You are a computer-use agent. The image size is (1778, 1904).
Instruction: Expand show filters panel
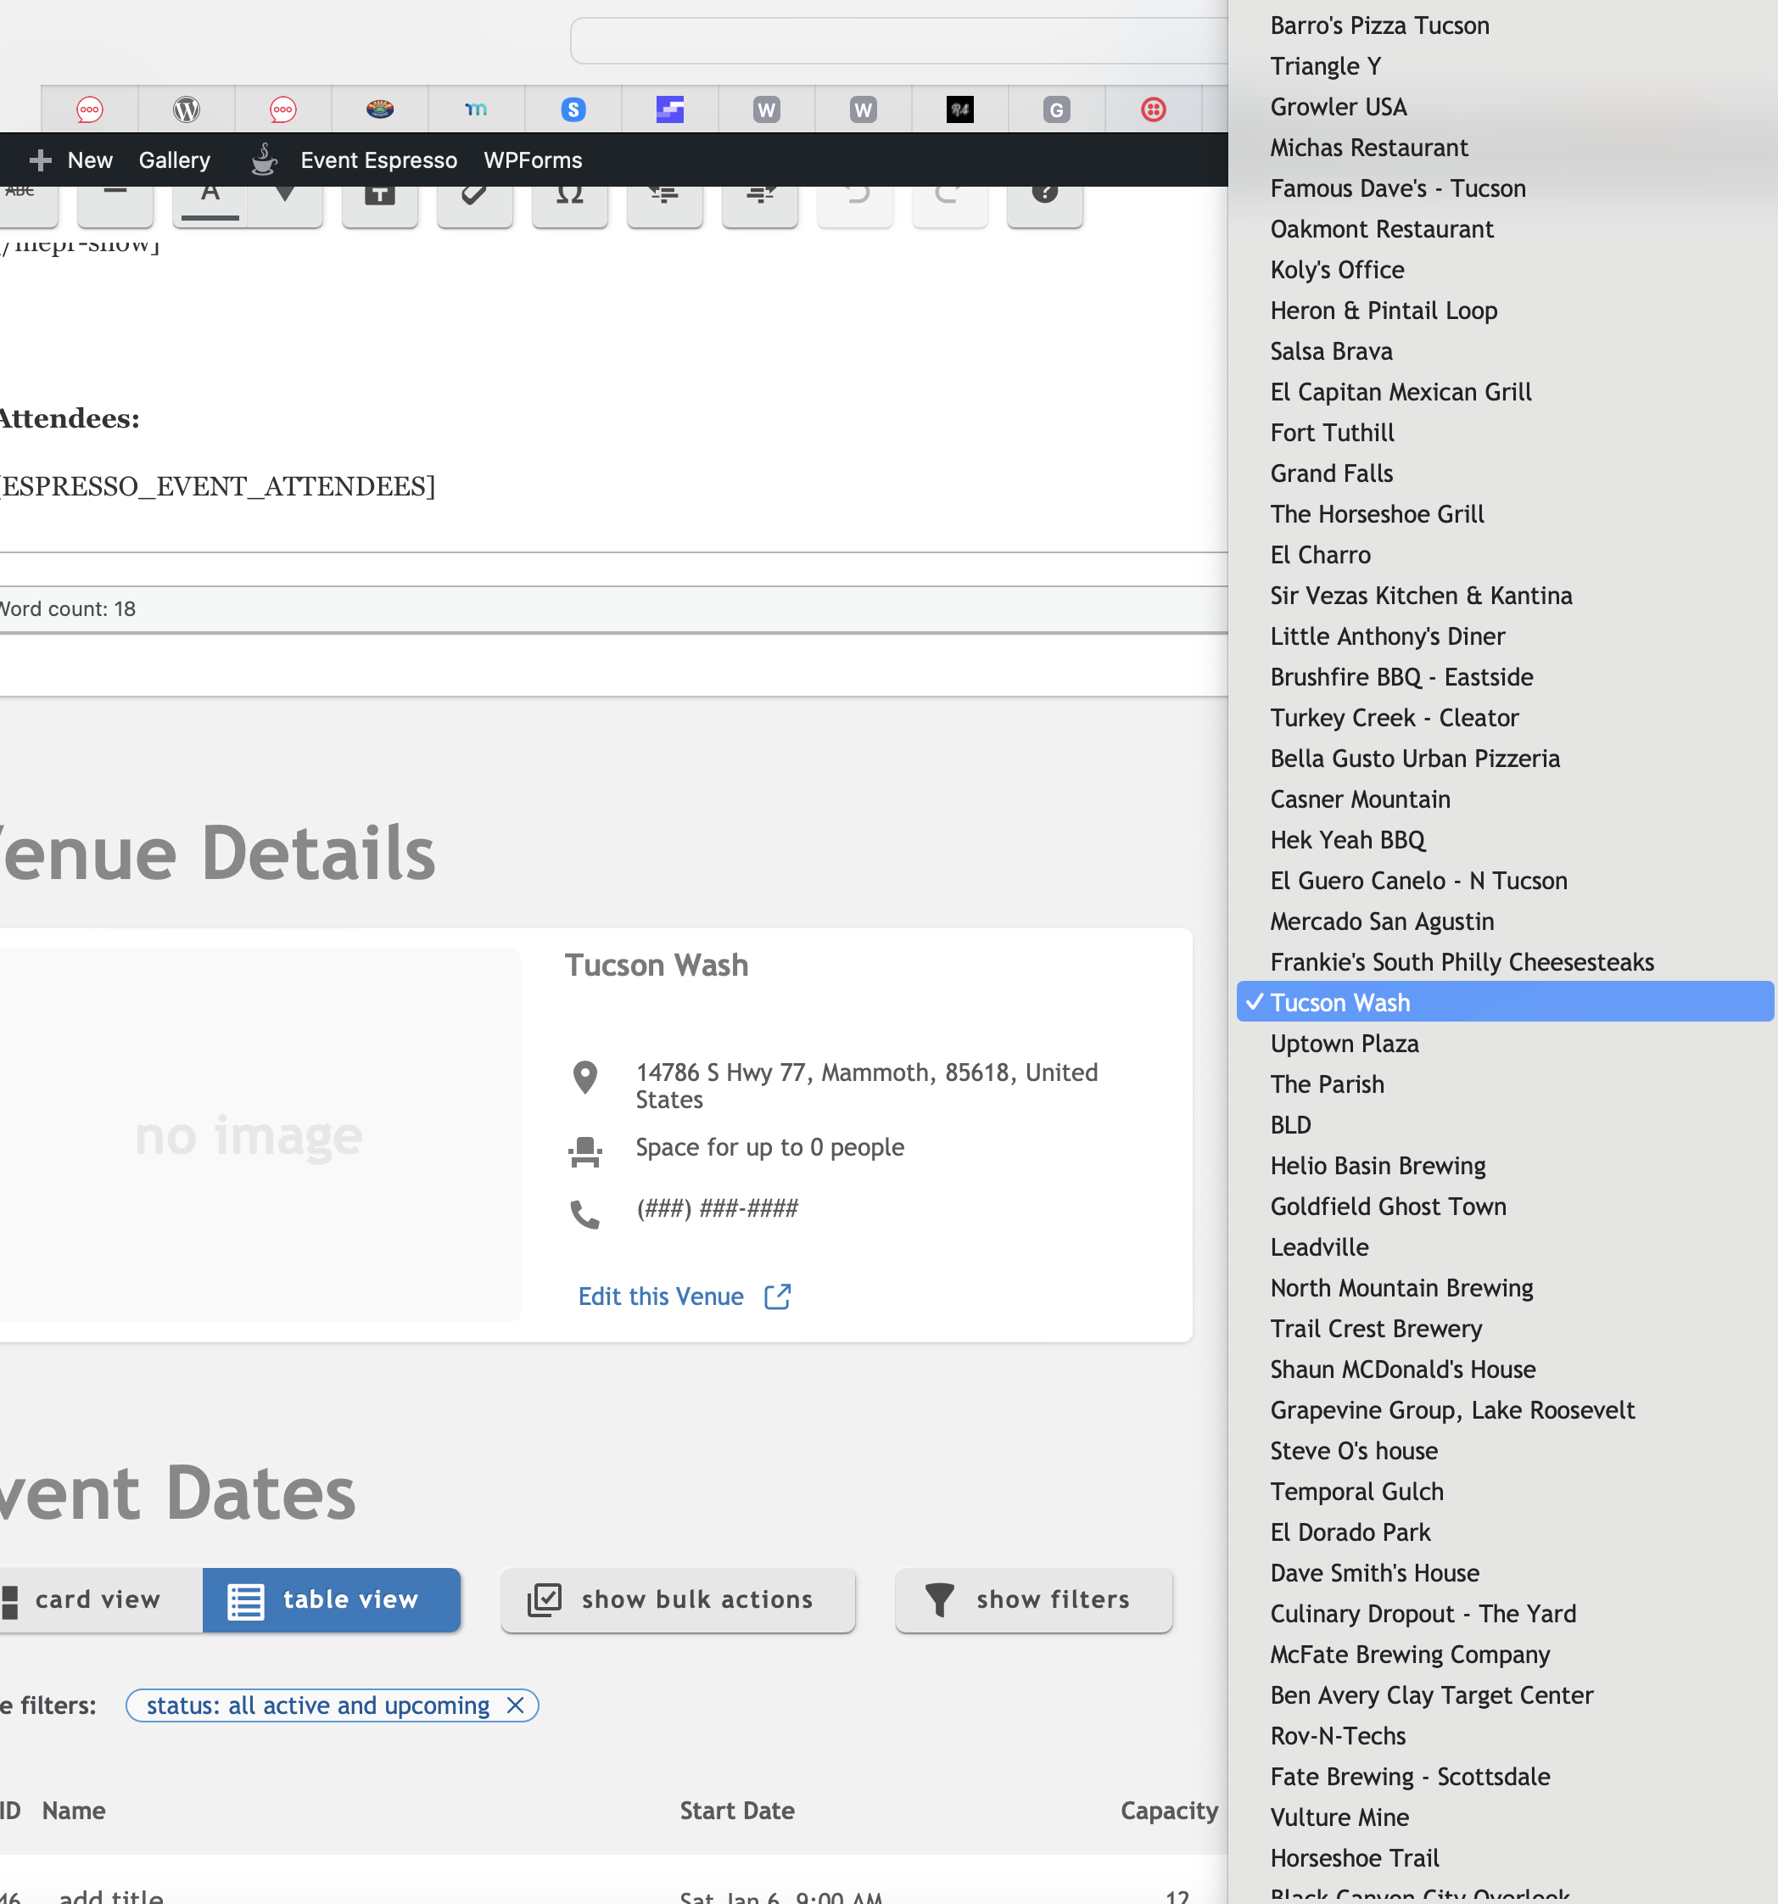click(x=1033, y=1599)
